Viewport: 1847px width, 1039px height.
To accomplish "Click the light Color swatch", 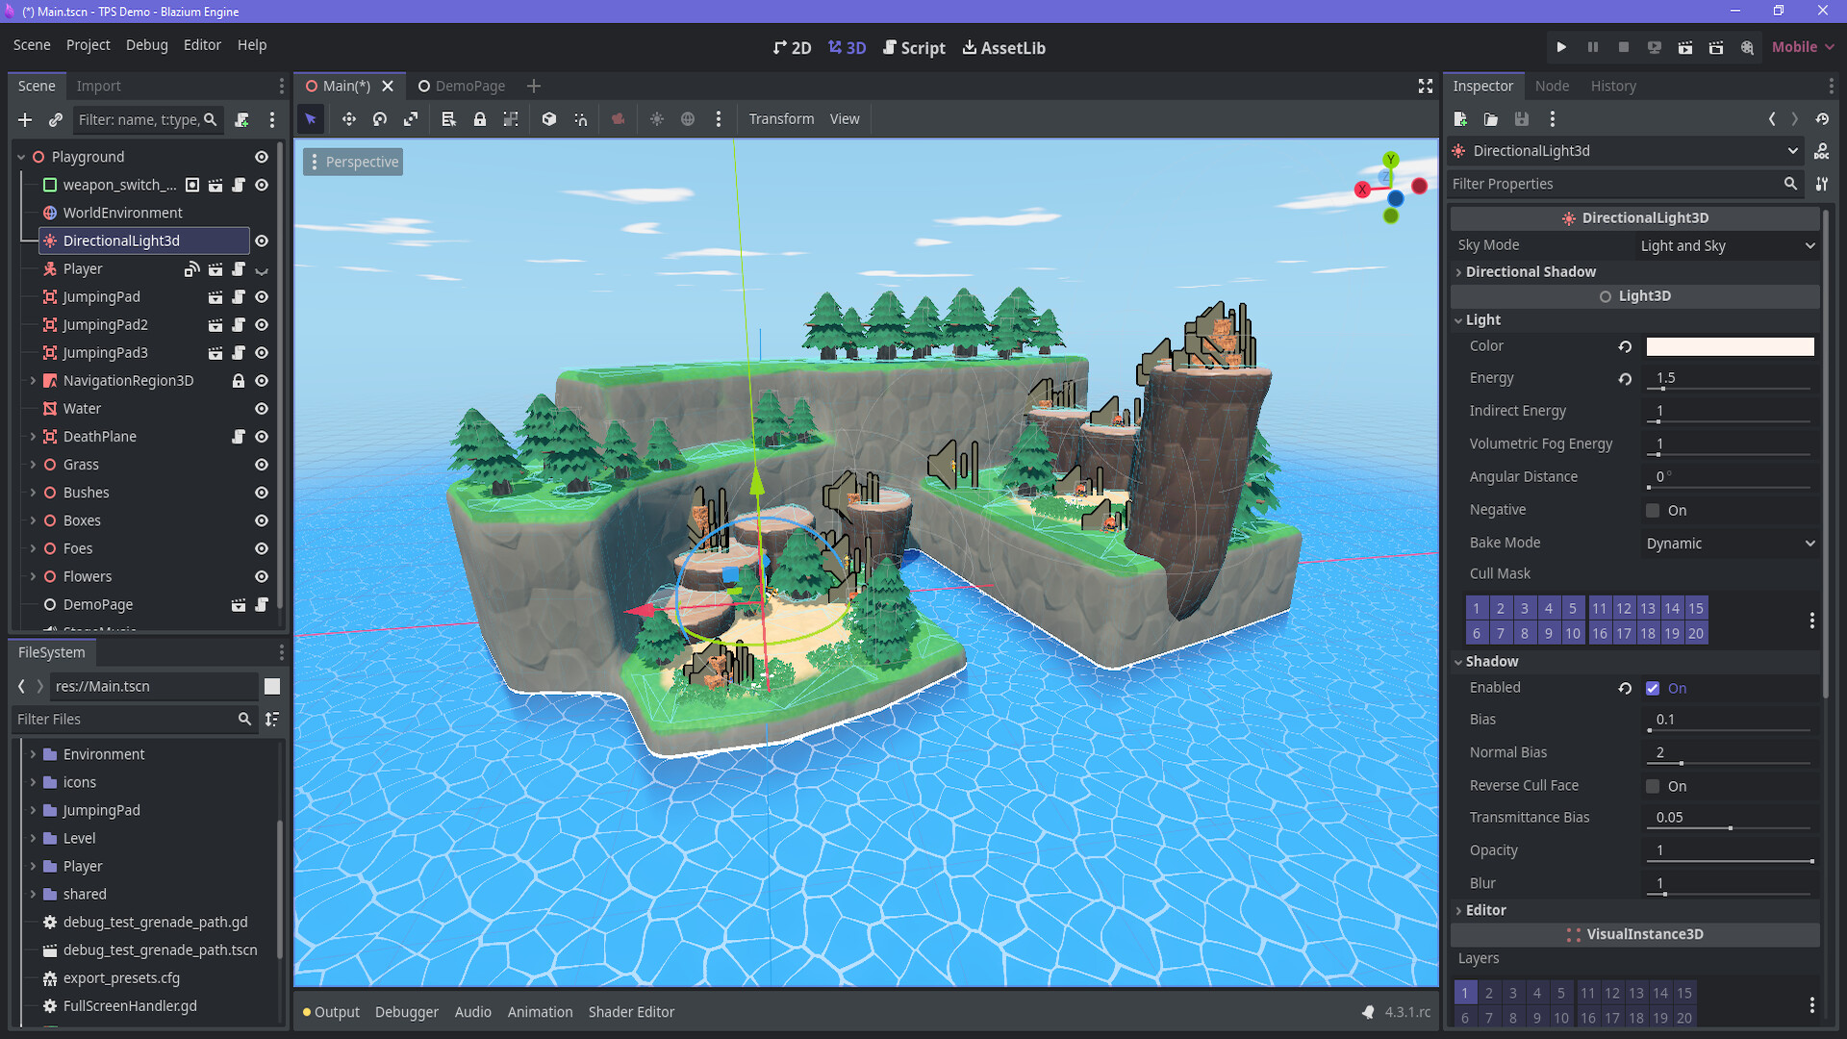I will (1728, 345).
